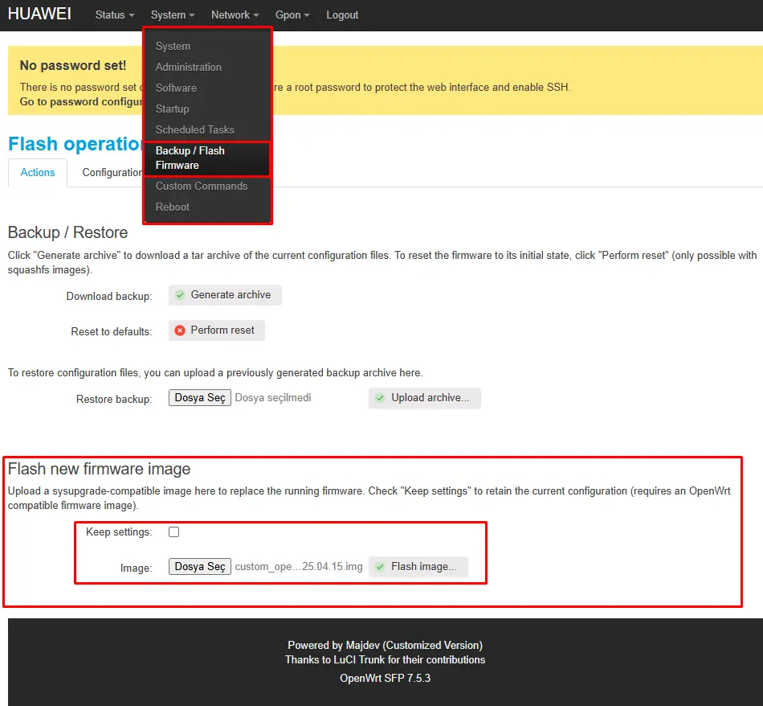Open the Status dropdown menu
Image resolution: width=763 pixels, height=706 pixels.
pos(114,15)
